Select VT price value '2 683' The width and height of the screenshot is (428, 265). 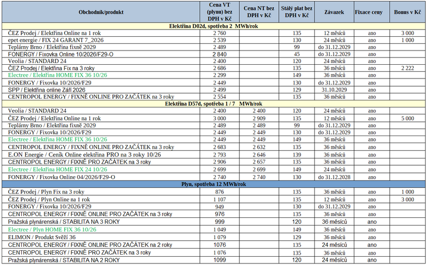[x=219, y=147]
